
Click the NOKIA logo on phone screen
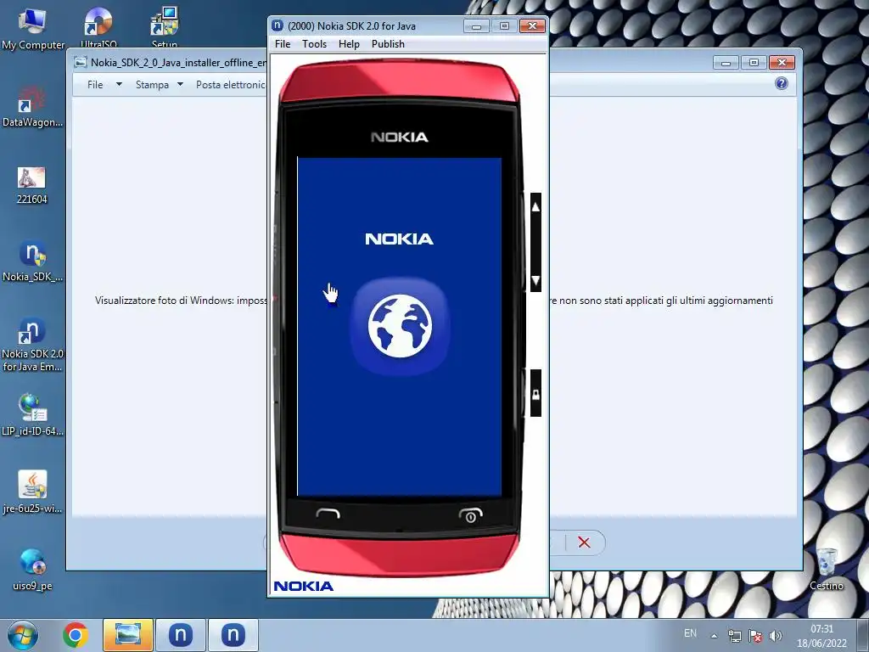pyautogui.click(x=399, y=239)
